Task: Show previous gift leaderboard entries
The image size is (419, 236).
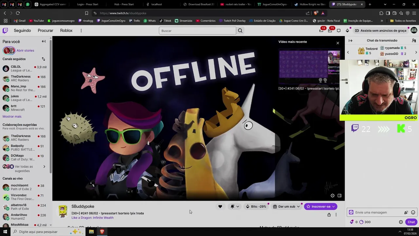Action: 348,52
